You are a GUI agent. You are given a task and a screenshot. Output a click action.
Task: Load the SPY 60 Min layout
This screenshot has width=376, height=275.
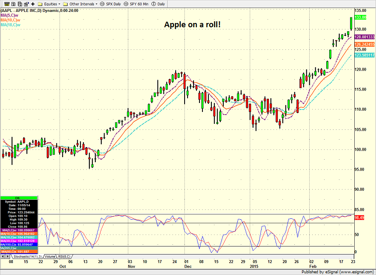coord(139,4)
